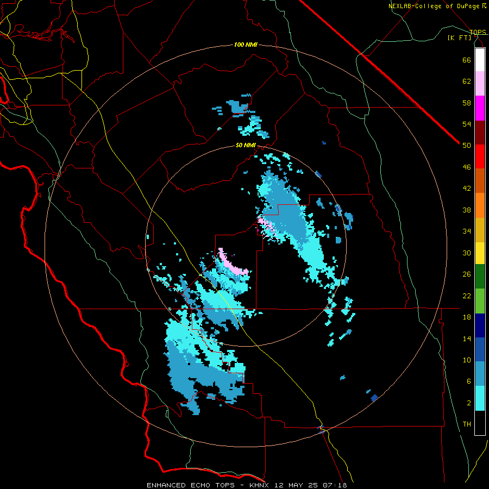Click the light pink 62 color band
Image resolution: width=489 pixels, height=489 pixels.
click(480, 84)
